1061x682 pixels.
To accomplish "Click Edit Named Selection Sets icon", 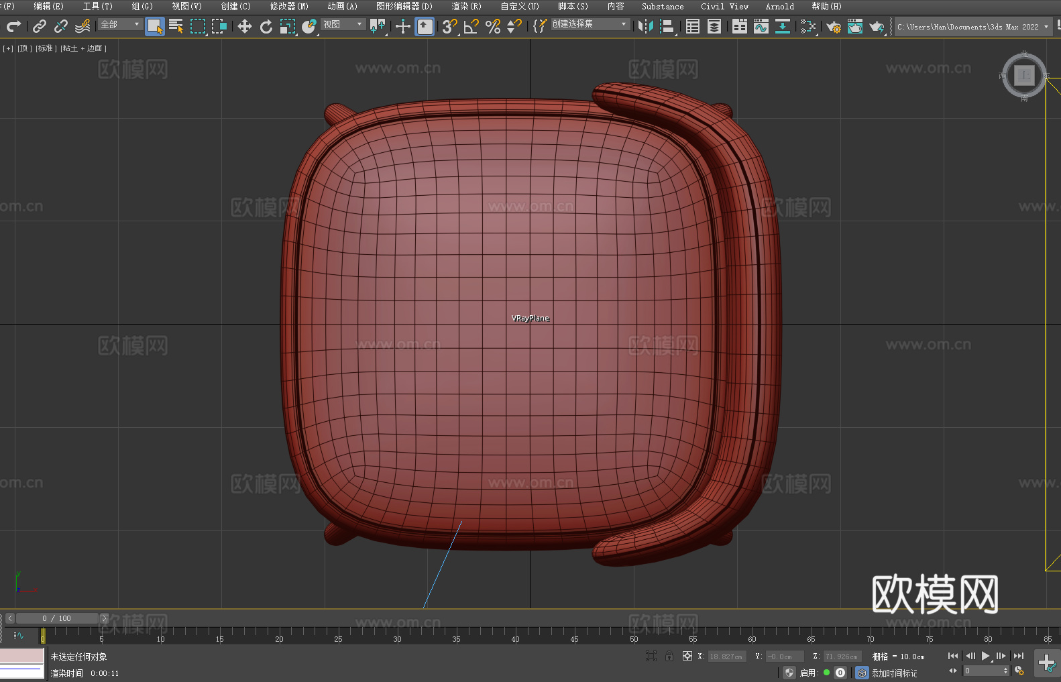I will pos(540,26).
